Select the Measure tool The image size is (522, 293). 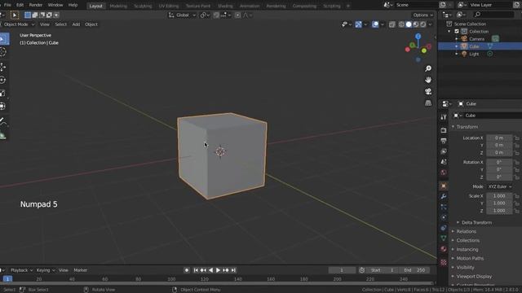click(x=3, y=135)
